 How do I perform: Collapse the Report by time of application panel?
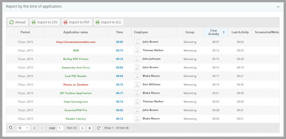pyautogui.click(x=278, y=7)
